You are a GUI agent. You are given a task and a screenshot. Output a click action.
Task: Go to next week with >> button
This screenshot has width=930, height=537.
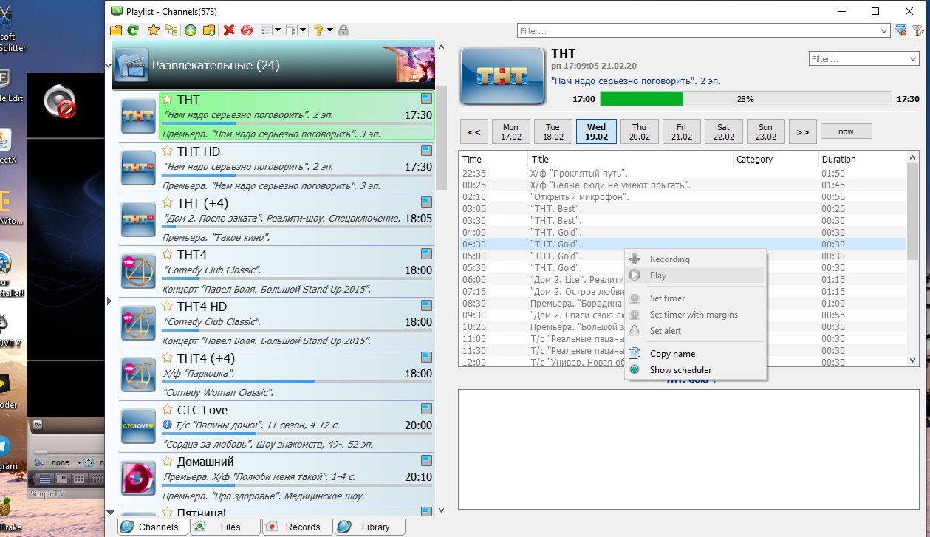click(x=802, y=132)
